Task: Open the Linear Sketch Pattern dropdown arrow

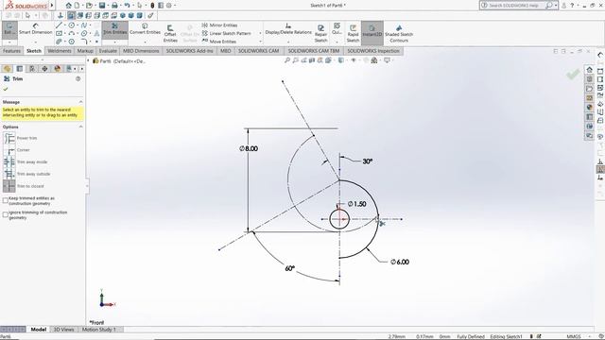Action: point(260,34)
